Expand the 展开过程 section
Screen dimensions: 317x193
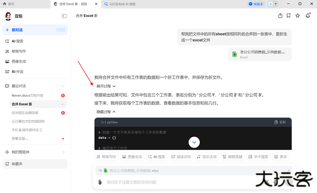click(106, 86)
